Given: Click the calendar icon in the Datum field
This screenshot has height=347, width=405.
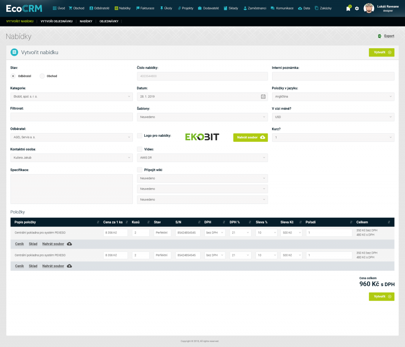Looking at the screenshot, I should pyautogui.click(x=263, y=96).
